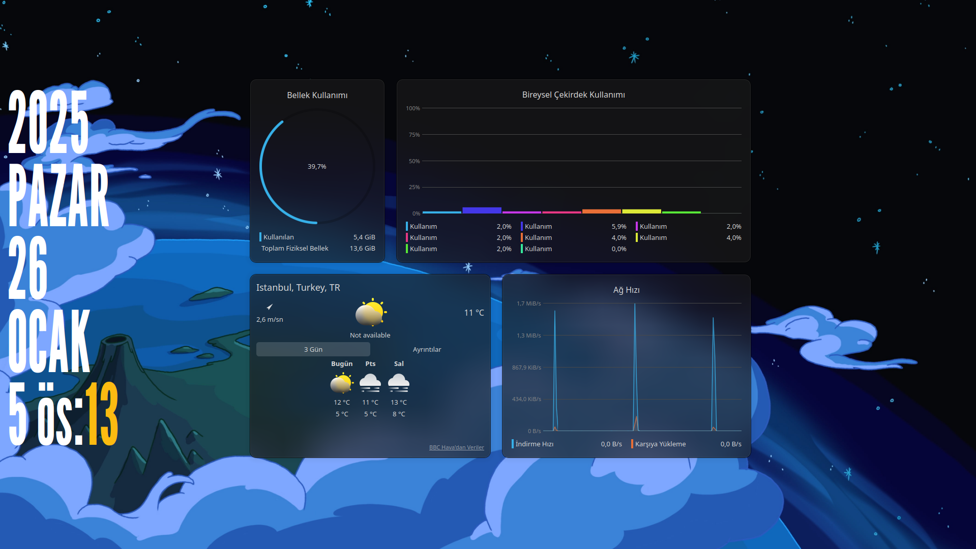Click the 434,0 KiB/s axis label
Screen dimensions: 976x549
(526, 399)
